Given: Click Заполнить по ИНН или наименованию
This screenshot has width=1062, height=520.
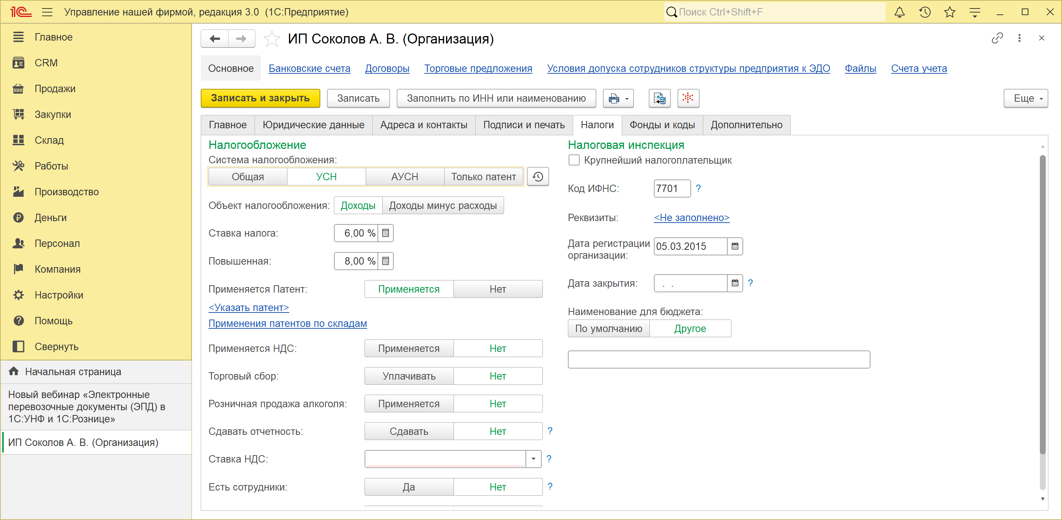Looking at the screenshot, I should tap(496, 98).
